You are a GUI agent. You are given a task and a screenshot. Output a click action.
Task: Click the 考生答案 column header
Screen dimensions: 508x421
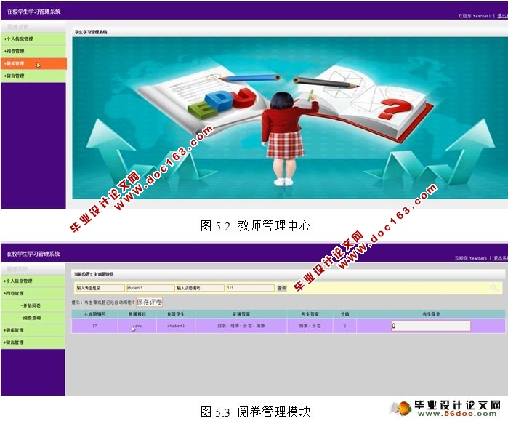point(310,314)
